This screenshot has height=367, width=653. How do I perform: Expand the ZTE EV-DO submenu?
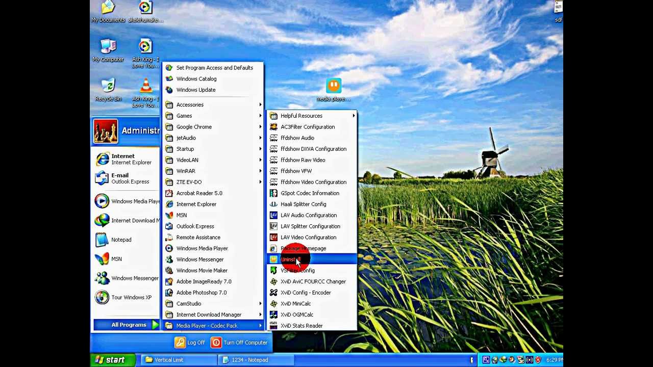[x=213, y=182]
